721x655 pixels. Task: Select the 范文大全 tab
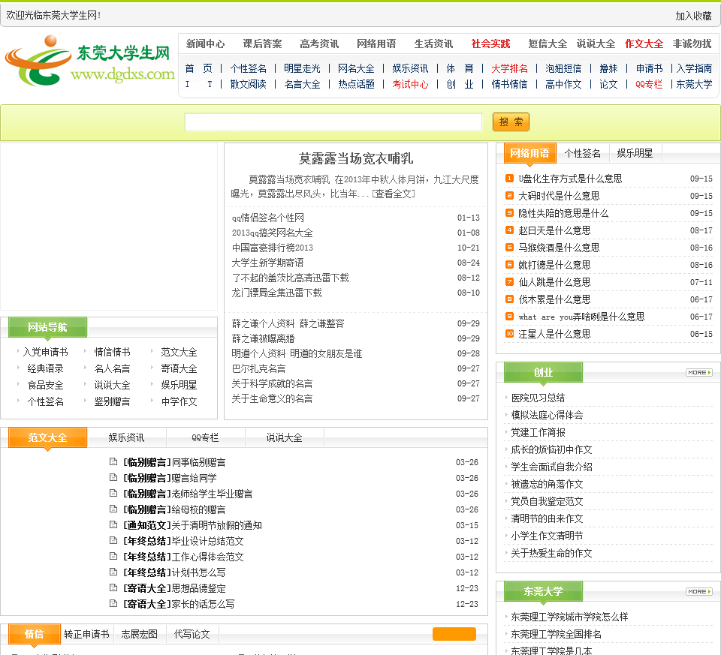click(47, 437)
